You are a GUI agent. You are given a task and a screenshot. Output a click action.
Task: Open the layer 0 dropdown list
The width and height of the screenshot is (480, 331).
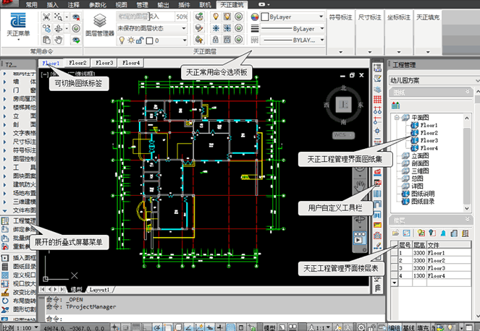pos(185,40)
